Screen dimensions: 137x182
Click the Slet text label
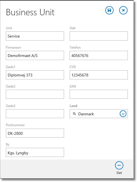119,173
